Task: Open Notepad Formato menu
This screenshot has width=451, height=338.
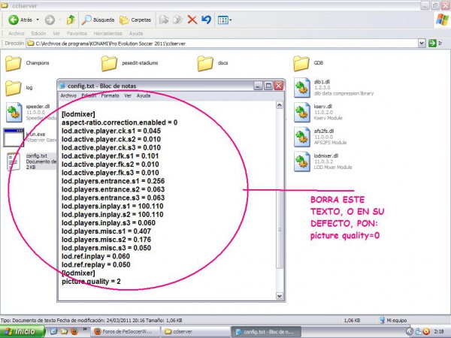Action: [x=110, y=95]
